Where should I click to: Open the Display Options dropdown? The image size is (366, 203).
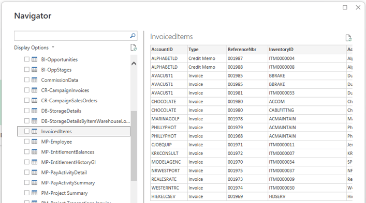point(34,48)
